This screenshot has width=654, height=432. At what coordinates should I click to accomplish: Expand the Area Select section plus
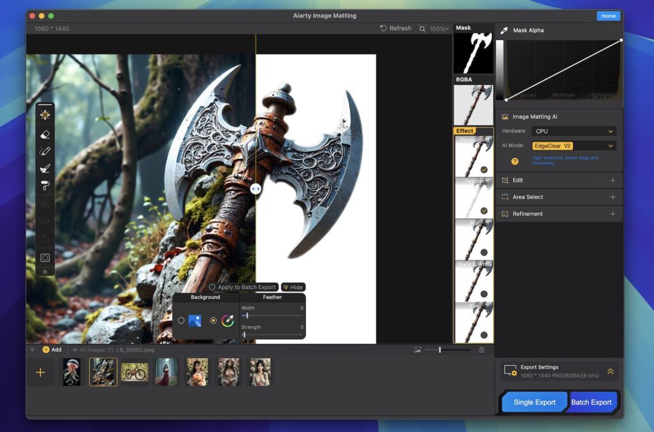click(612, 197)
